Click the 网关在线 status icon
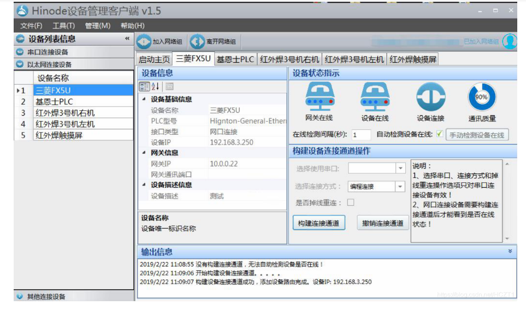 coord(319,97)
